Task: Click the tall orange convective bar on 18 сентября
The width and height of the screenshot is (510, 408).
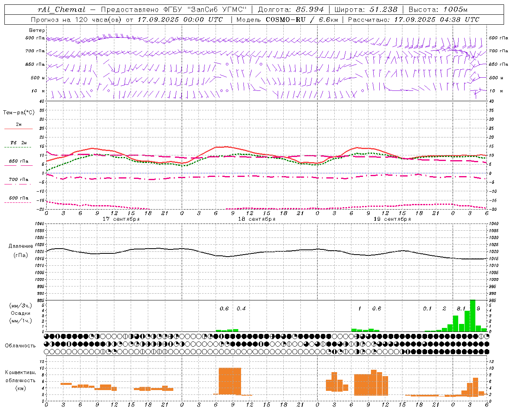Action: (230, 381)
